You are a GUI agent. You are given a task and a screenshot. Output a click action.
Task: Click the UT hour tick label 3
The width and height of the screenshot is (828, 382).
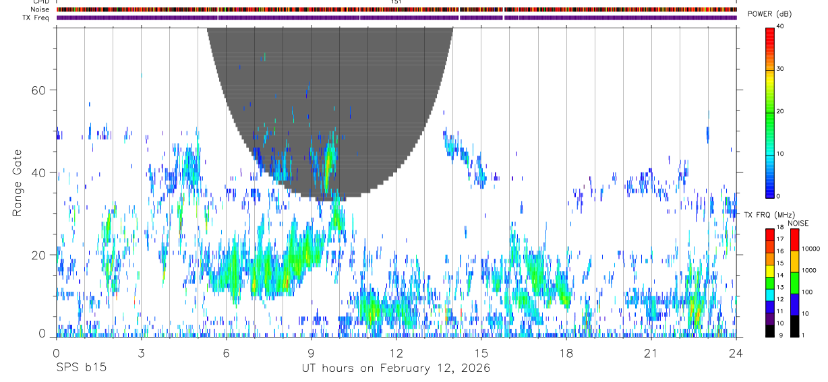click(141, 353)
